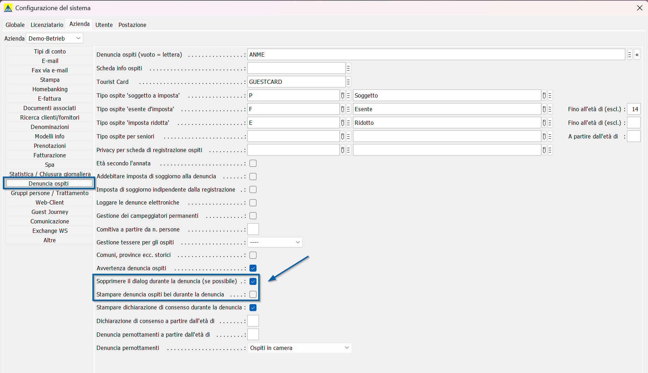Open the Azienda 'Demo-Betrieb' dropdown
The width and height of the screenshot is (648, 373).
pyautogui.click(x=55, y=38)
